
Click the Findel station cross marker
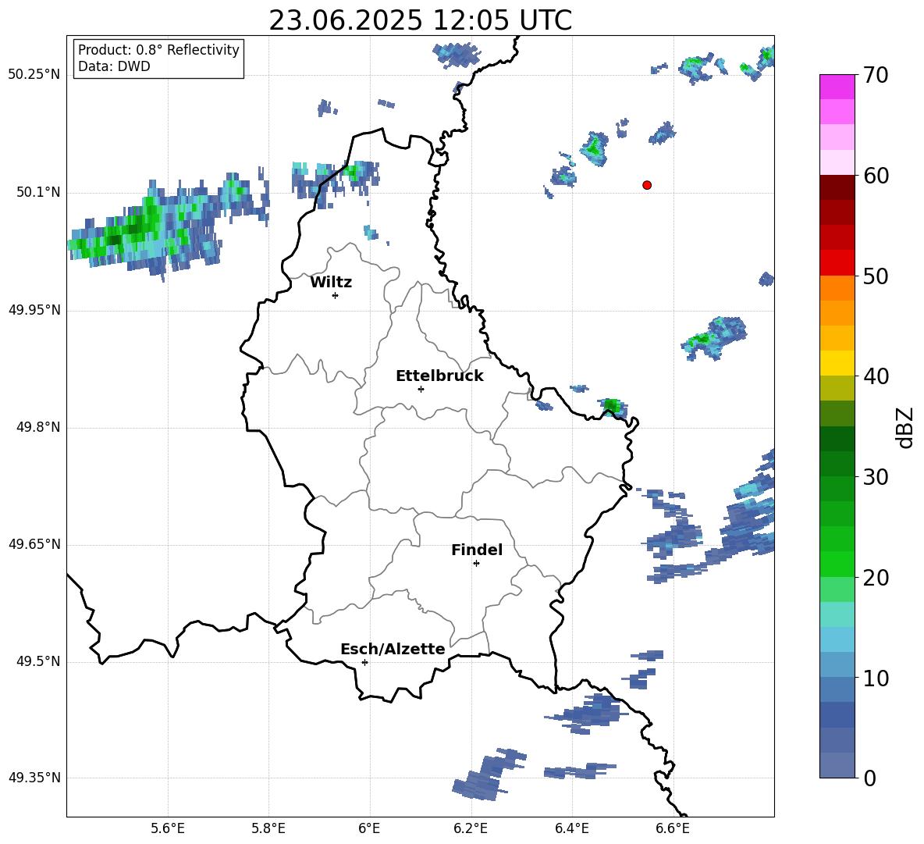(x=476, y=564)
